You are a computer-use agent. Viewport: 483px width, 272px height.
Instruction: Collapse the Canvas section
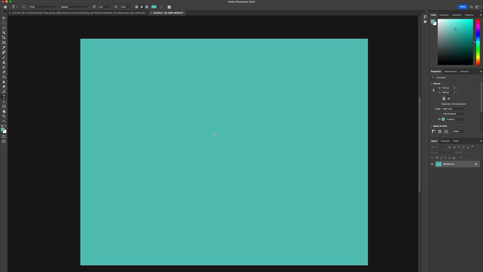[x=431, y=84]
